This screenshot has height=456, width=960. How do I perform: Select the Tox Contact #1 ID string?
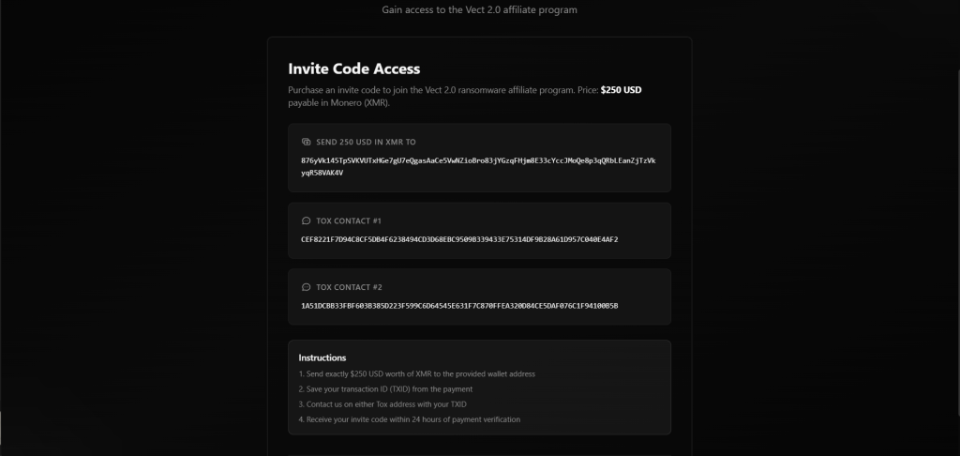tap(459, 239)
